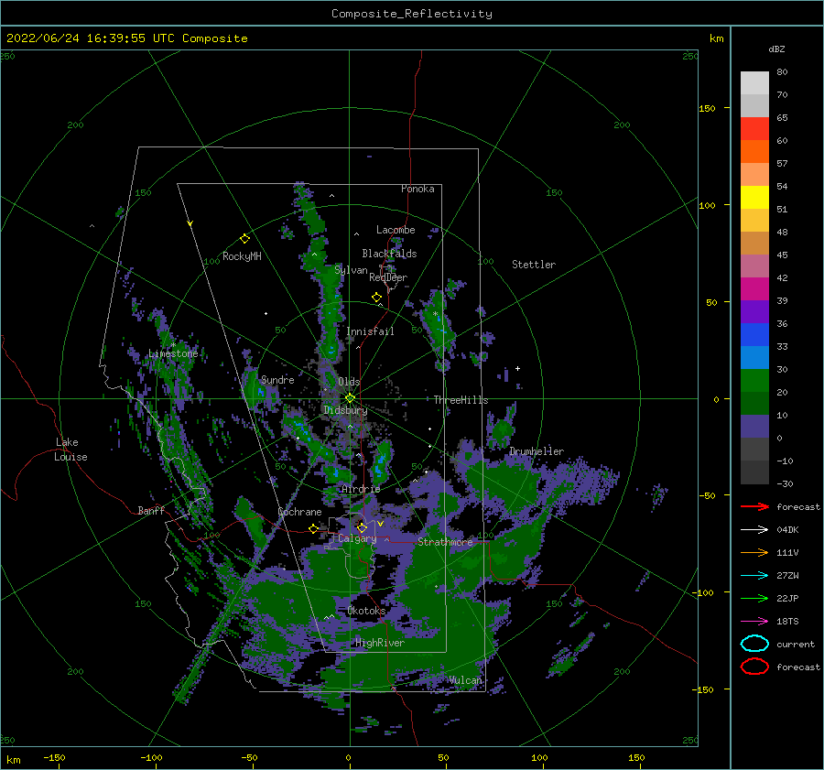Select the Vulcan label
This screenshot has height=770, width=824.
465,680
